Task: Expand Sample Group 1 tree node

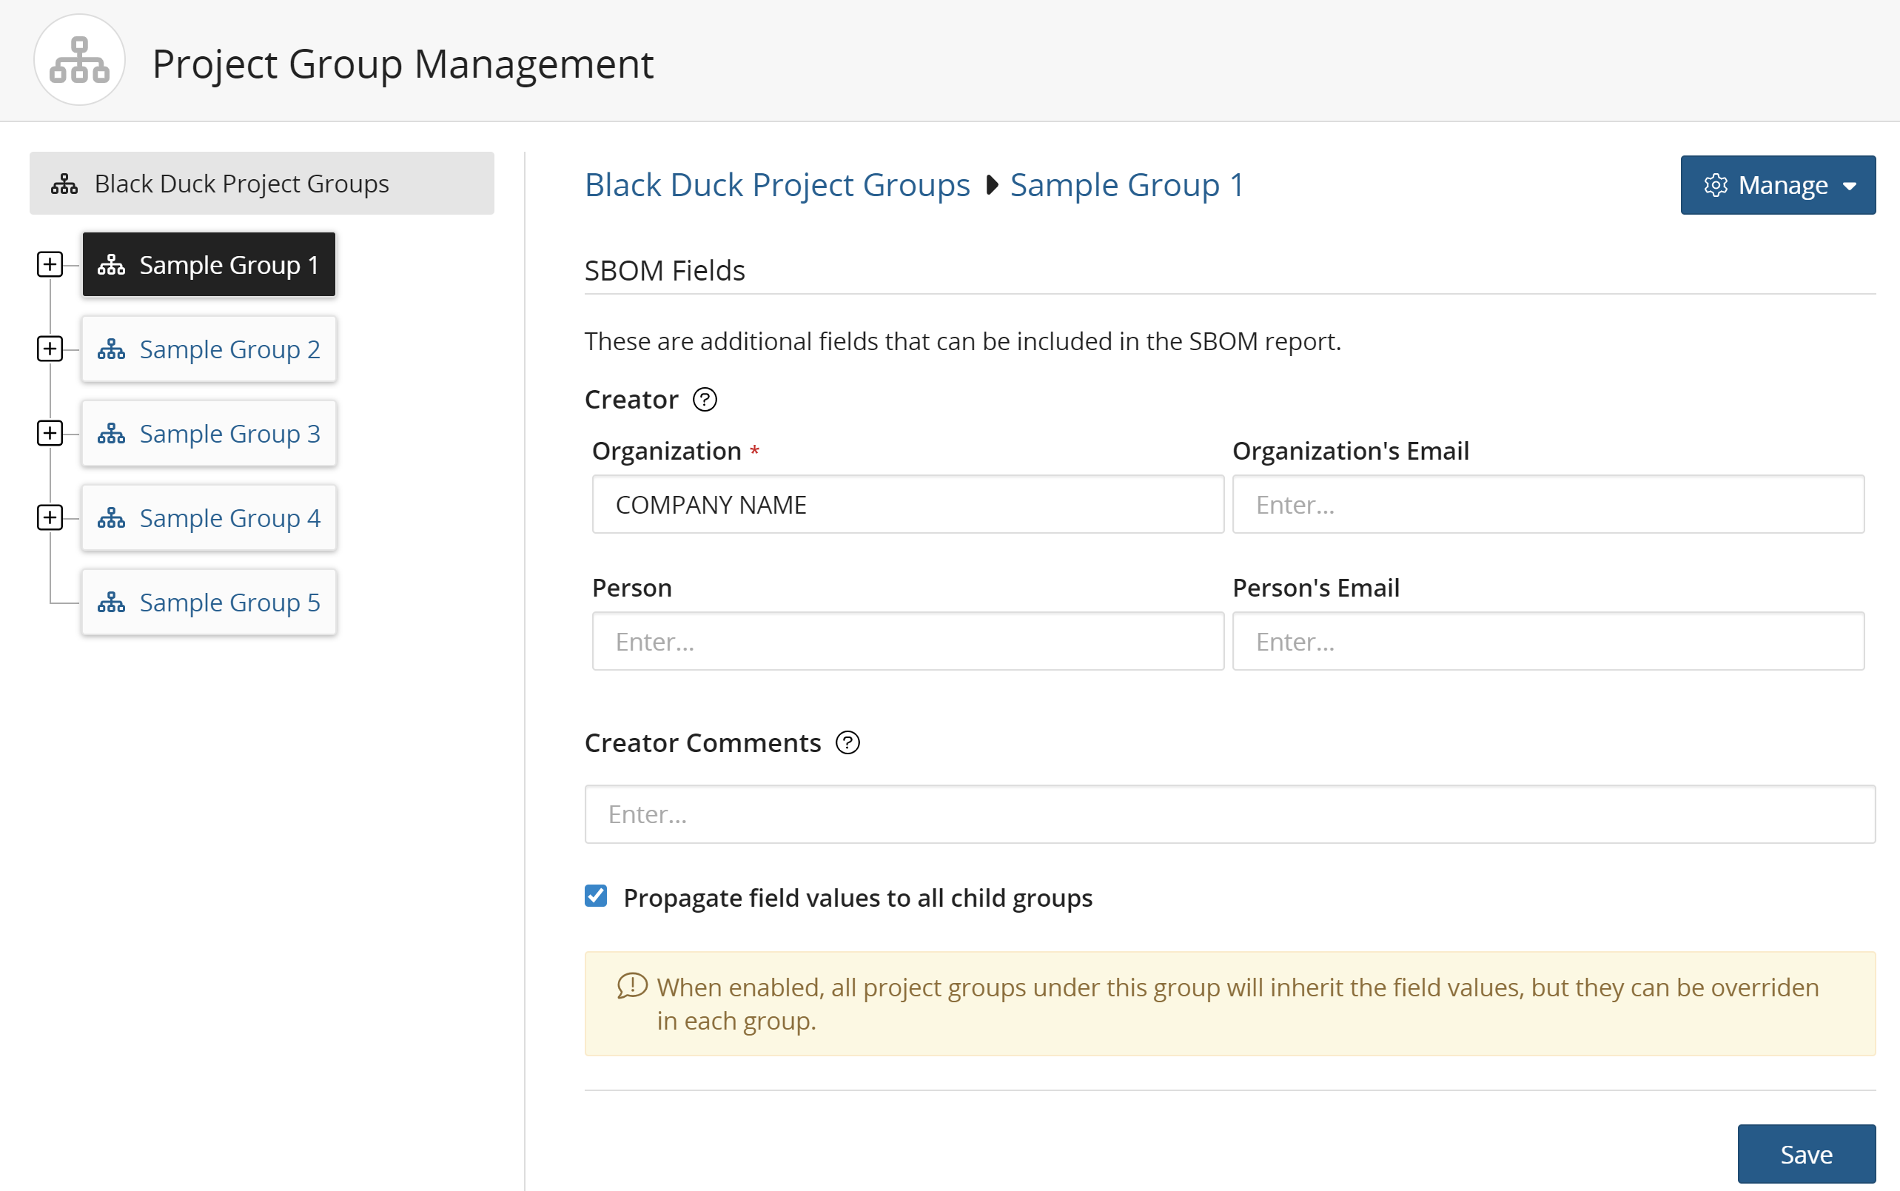Action: click(50, 265)
